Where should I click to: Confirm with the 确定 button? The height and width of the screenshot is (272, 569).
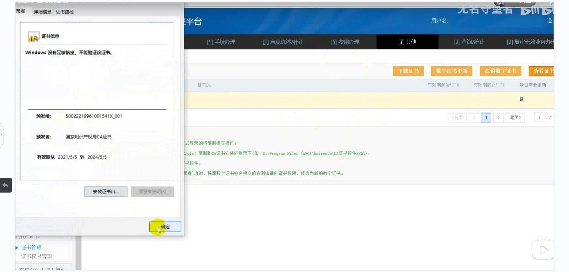pyautogui.click(x=165, y=227)
